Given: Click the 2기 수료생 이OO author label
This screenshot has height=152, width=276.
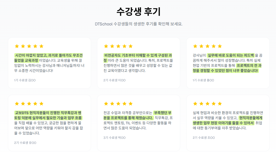Looking at the screenshot, I should tap(114, 80).
